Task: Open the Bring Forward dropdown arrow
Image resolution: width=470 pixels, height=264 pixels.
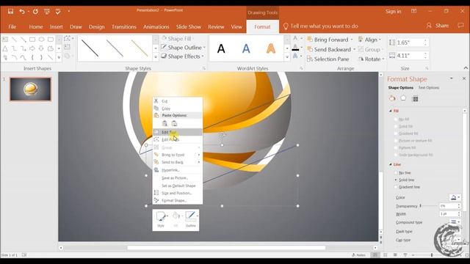Action: (352, 40)
